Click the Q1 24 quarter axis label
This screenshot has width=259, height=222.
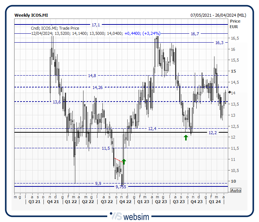[214, 202]
